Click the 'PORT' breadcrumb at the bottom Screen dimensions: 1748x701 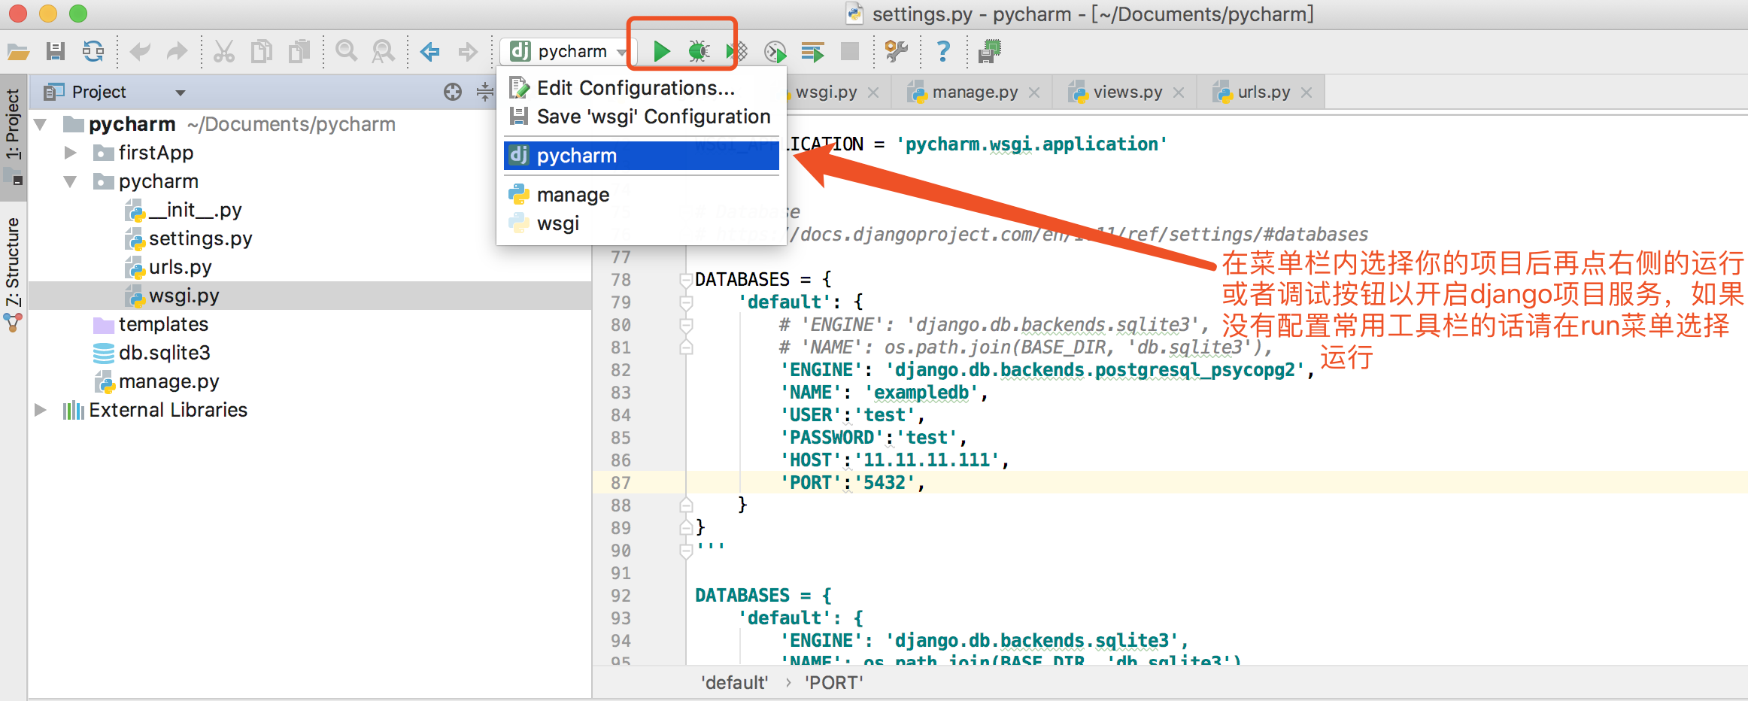click(834, 683)
